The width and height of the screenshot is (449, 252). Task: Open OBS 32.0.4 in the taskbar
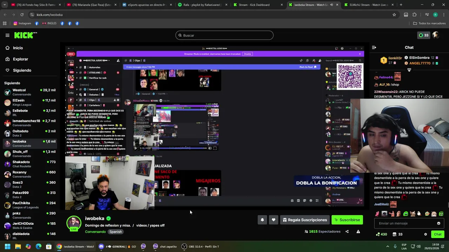coord(200,246)
